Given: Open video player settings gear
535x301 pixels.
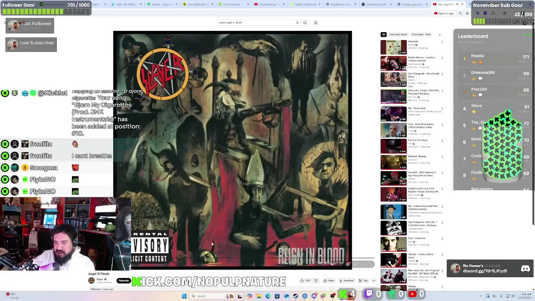Looking at the screenshot, I should pyautogui.click(x=348, y=264).
